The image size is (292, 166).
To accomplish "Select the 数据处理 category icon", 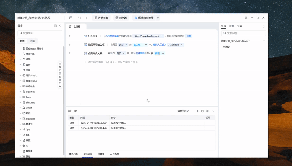I will [x=24, y=118].
